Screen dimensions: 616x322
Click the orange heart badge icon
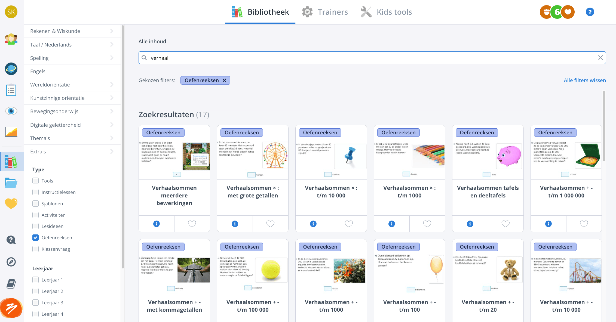coord(568,12)
